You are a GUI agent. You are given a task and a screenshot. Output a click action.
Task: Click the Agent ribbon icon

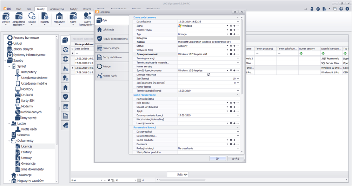tap(73, 18)
